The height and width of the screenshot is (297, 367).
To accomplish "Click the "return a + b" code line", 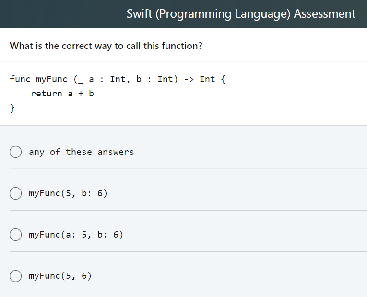I will click(62, 94).
